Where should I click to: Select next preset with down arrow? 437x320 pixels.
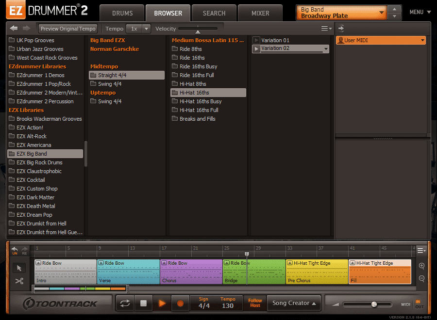pyautogui.click(x=394, y=16)
